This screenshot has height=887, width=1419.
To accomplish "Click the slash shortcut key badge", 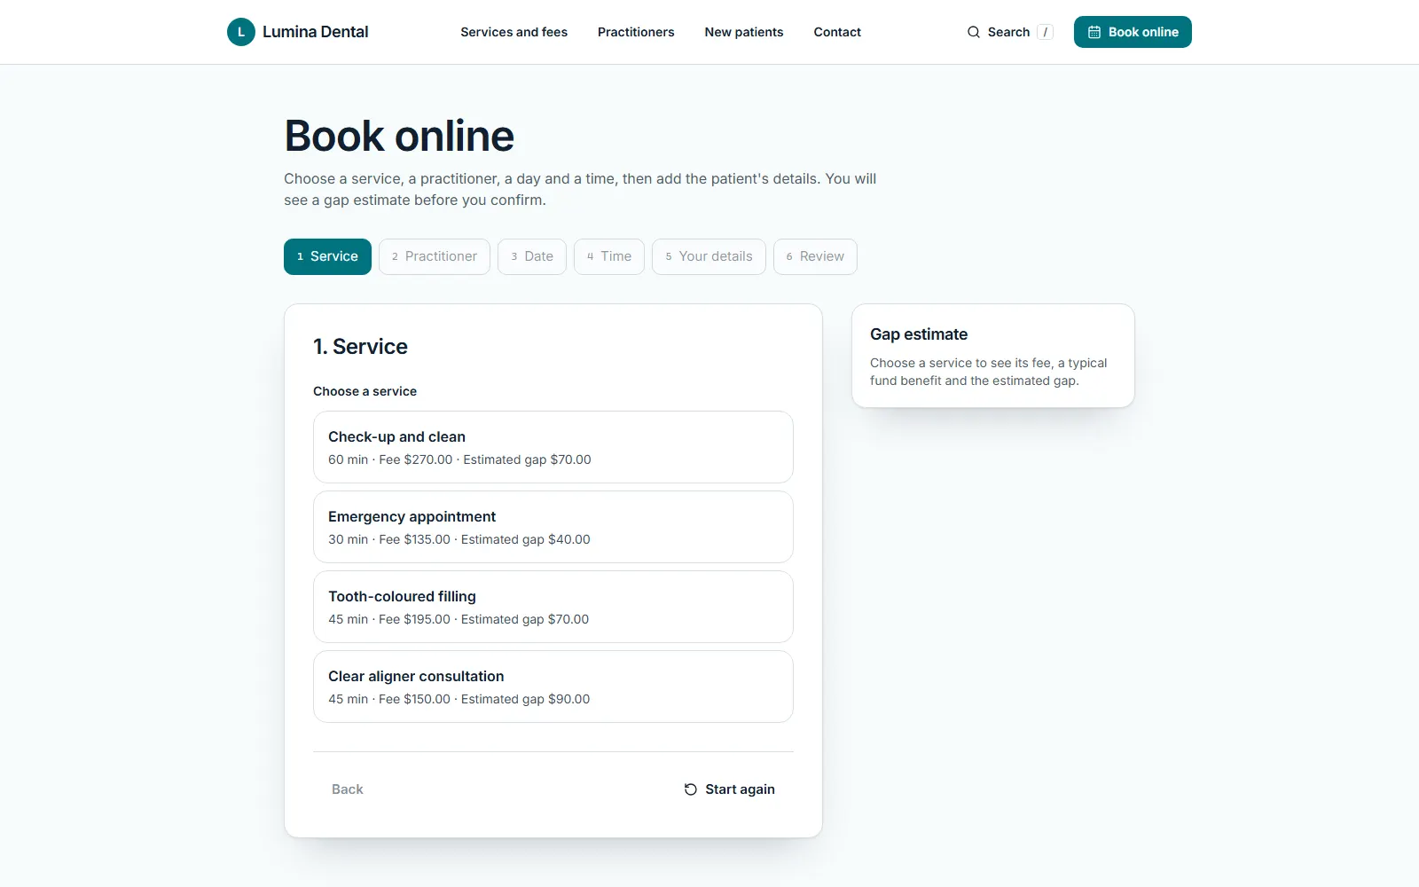I will coord(1045,32).
